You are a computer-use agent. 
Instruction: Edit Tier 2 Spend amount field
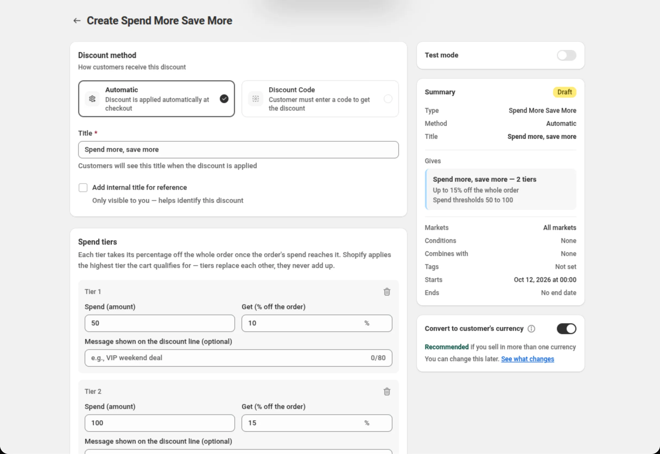160,423
